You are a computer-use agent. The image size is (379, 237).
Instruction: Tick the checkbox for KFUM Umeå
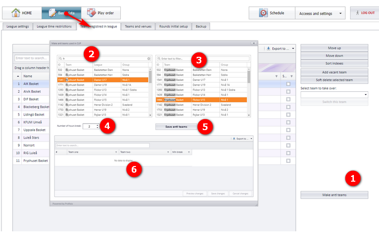[288, 123]
